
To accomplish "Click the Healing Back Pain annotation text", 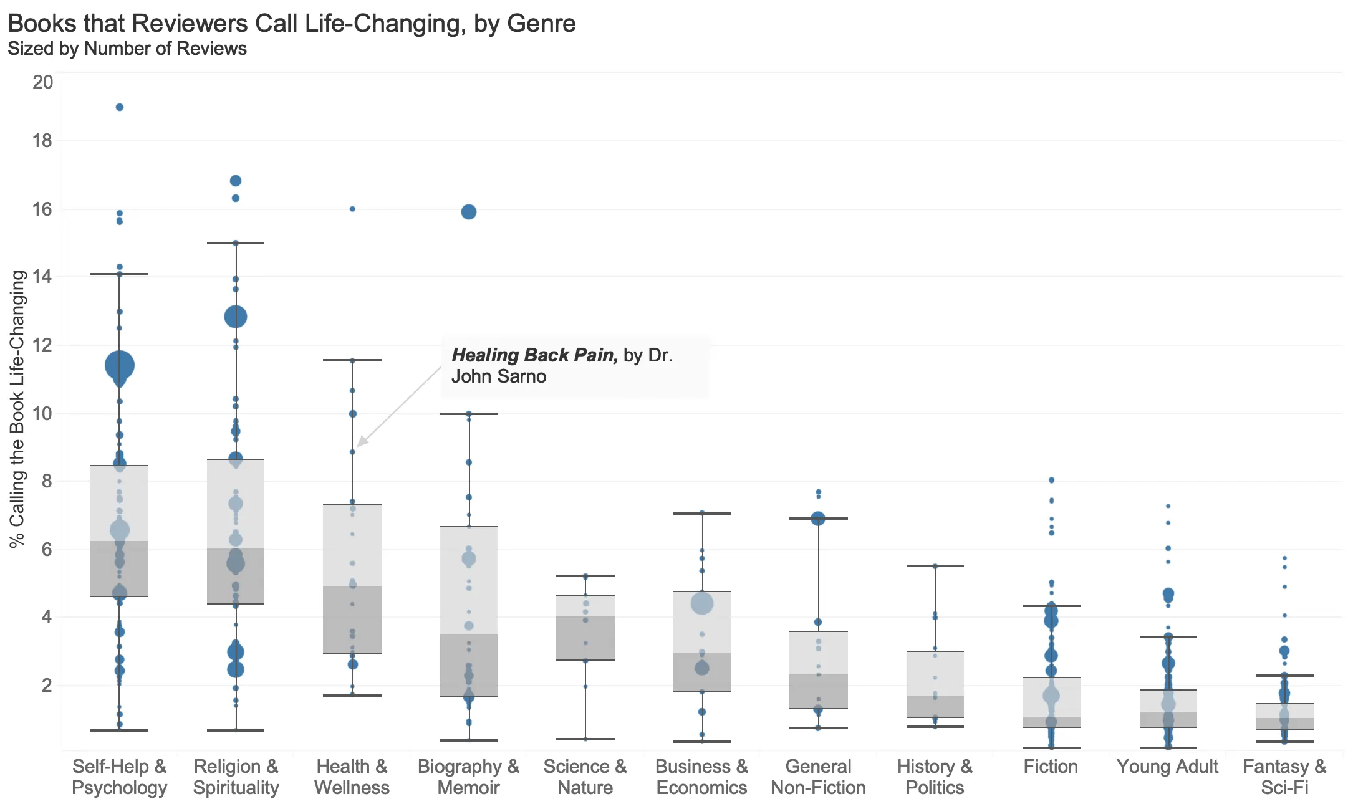I will click(x=561, y=365).
